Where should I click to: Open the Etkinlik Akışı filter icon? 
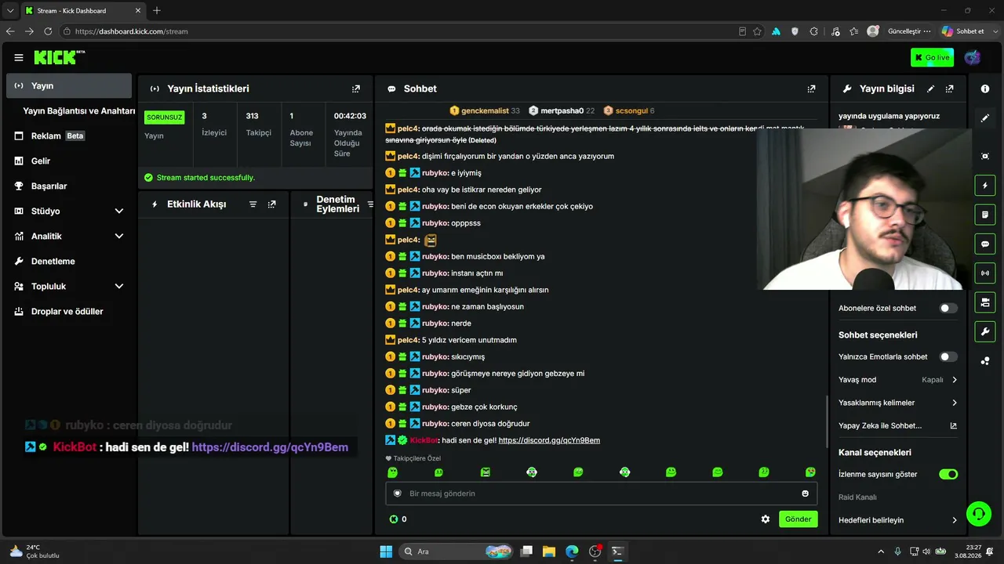253,204
